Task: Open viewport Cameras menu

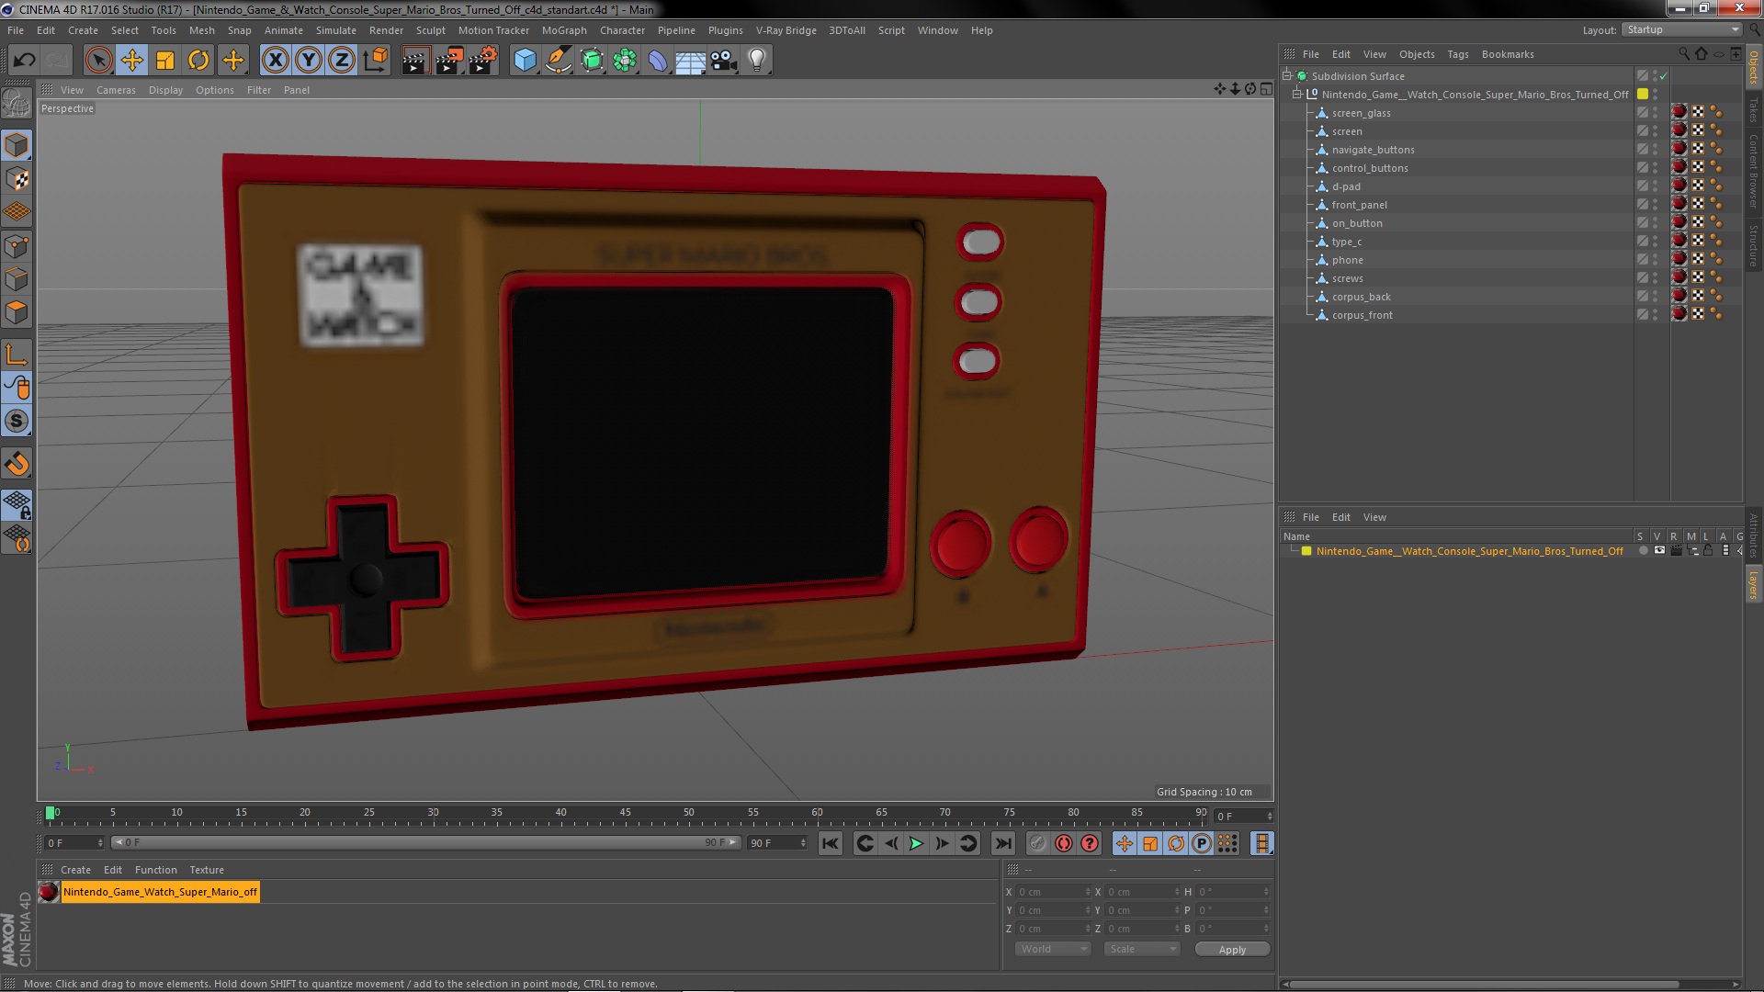Action: pos(116,90)
